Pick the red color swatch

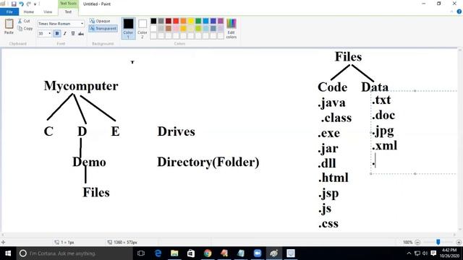176,21
